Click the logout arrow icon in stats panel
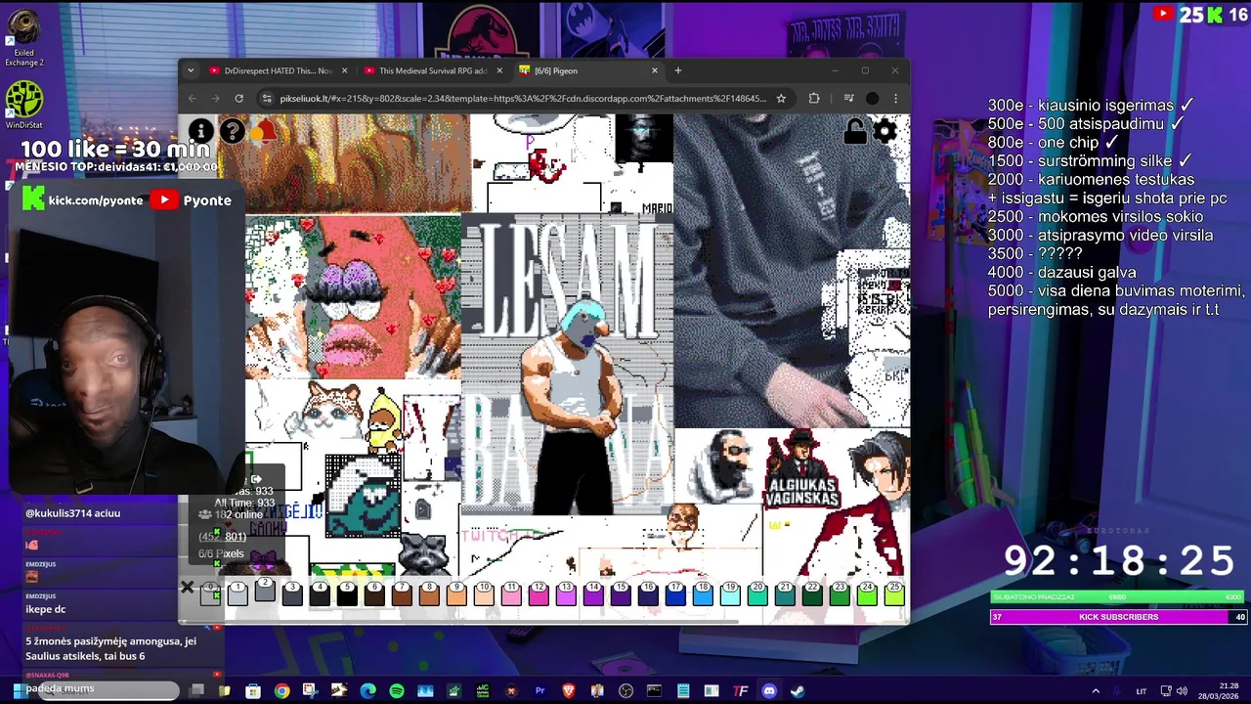 256,479
